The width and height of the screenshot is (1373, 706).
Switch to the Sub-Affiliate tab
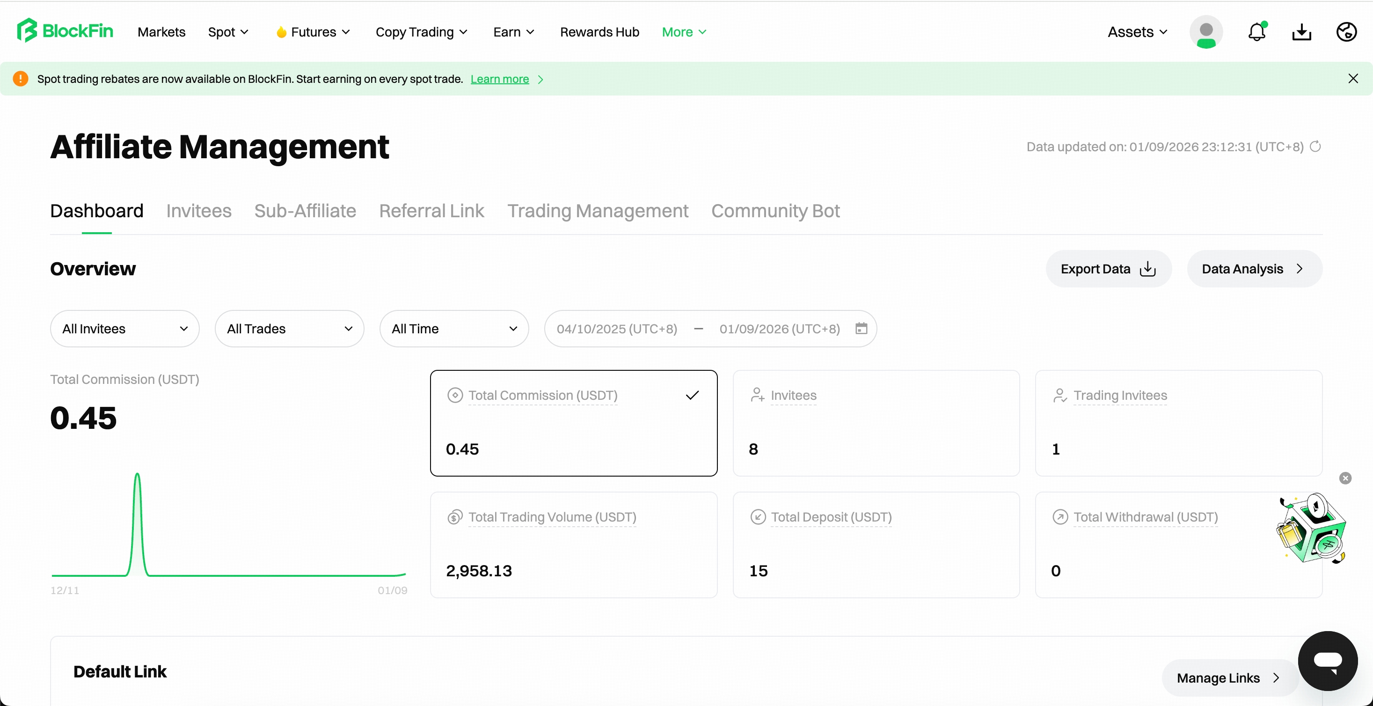pos(305,211)
